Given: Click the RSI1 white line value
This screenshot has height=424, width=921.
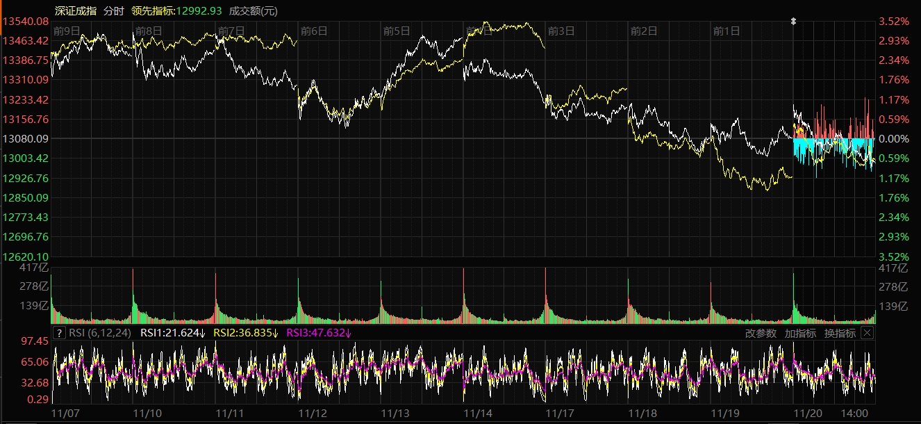Looking at the screenshot, I should tap(173, 333).
